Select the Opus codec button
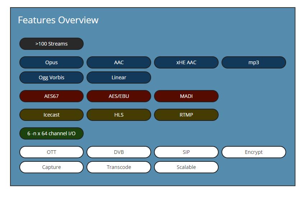This screenshot has width=303, height=198. pyautogui.click(x=51, y=62)
